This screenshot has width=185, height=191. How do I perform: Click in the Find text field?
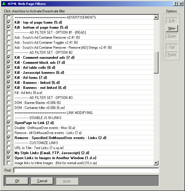(x=86, y=170)
